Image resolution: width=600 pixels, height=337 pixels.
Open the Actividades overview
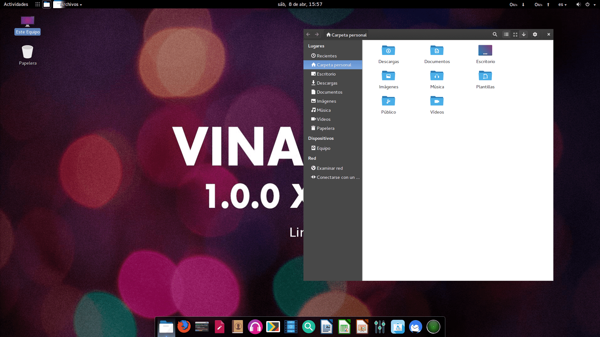[16, 4]
